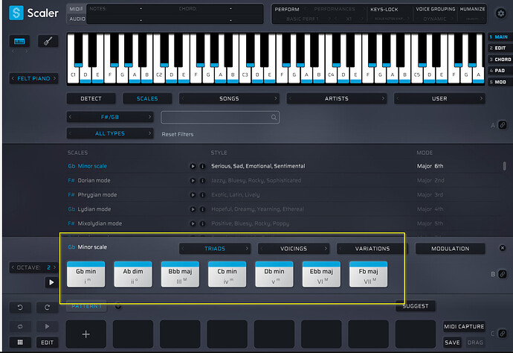The height and width of the screenshot is (353, 513).
Task: Open the ALL TYPES filter dropdown
Action: (110, 133)
